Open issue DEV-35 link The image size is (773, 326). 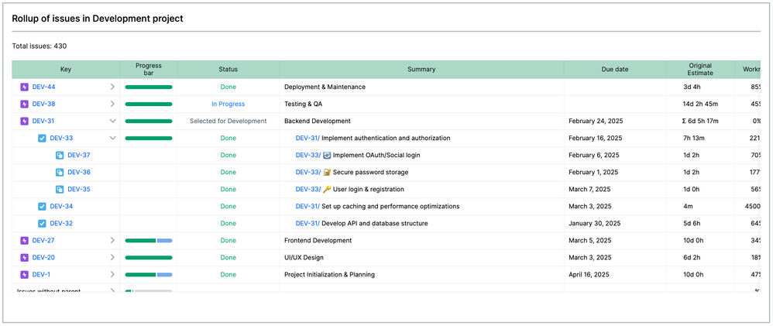79,190
